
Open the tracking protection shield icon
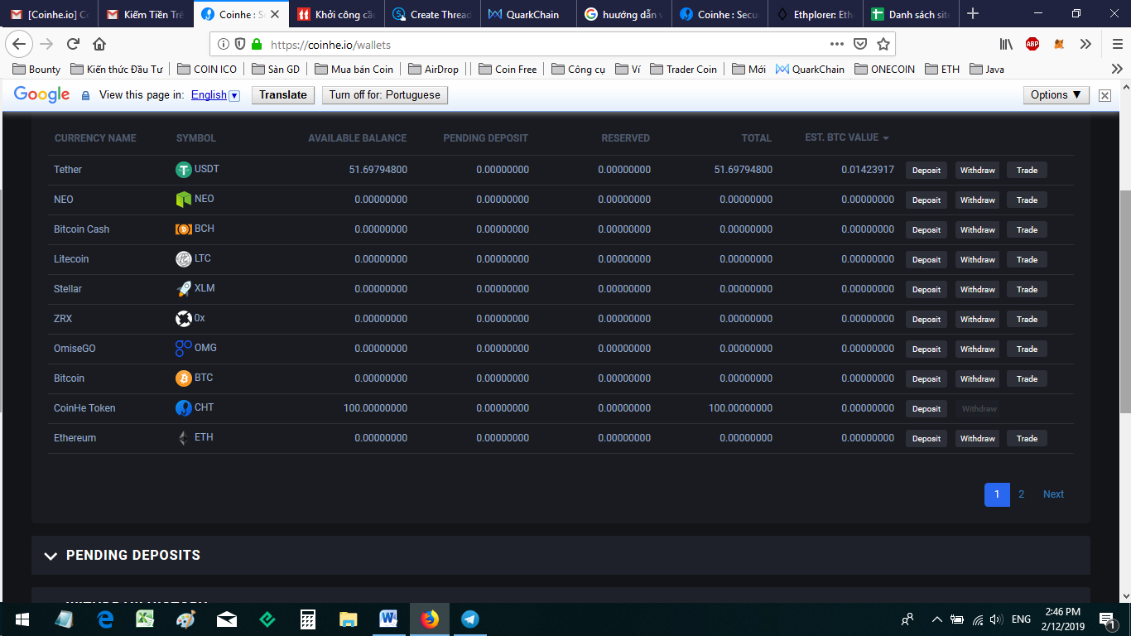(x=240, y=44)
